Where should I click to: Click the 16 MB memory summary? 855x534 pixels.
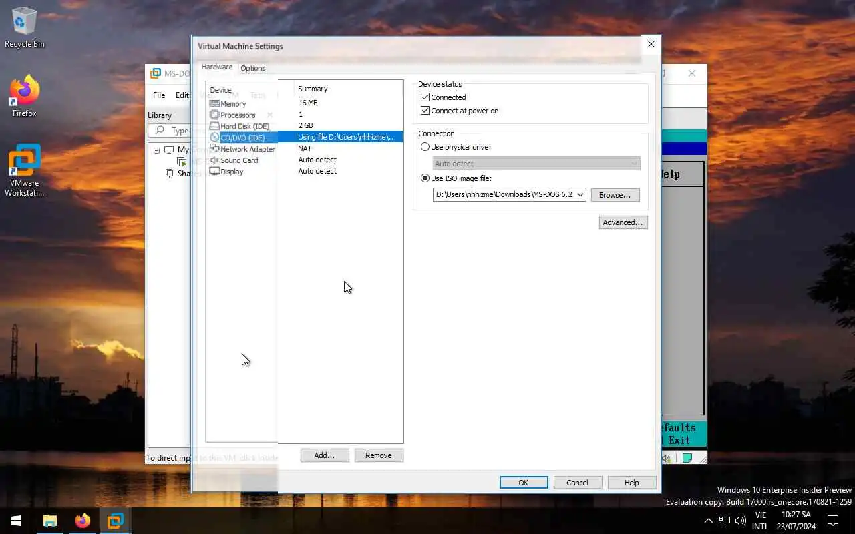point(308,103)
